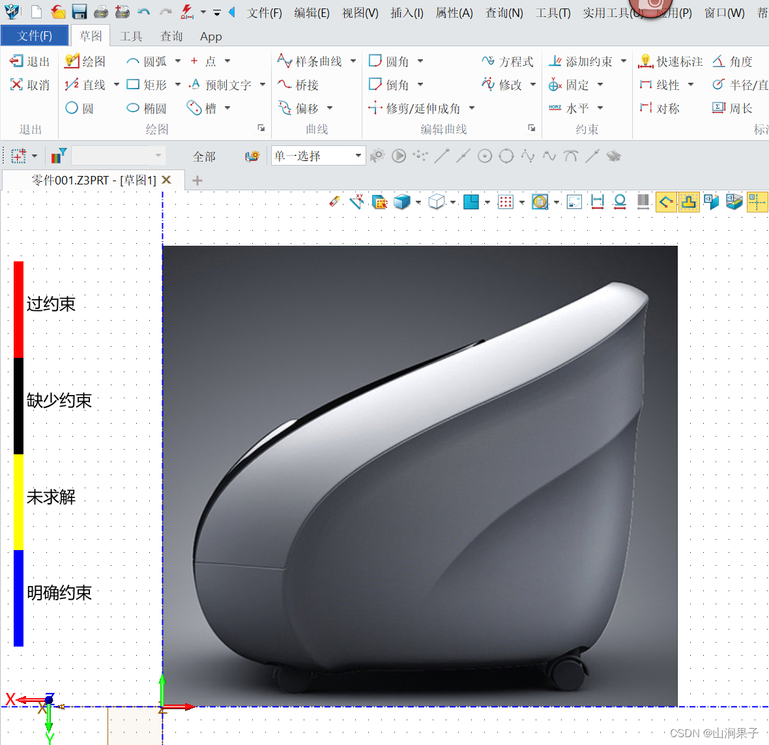Open the 单一选择 selection mode dropdown
The image size is (769, 745).
pyautogui.click(x=317, y=156)
